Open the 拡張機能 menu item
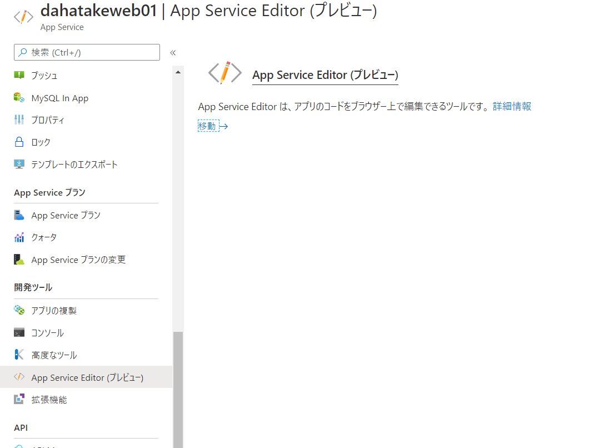Image resolution: width=594 pixels, height=448 pixels. click(86, 400)
